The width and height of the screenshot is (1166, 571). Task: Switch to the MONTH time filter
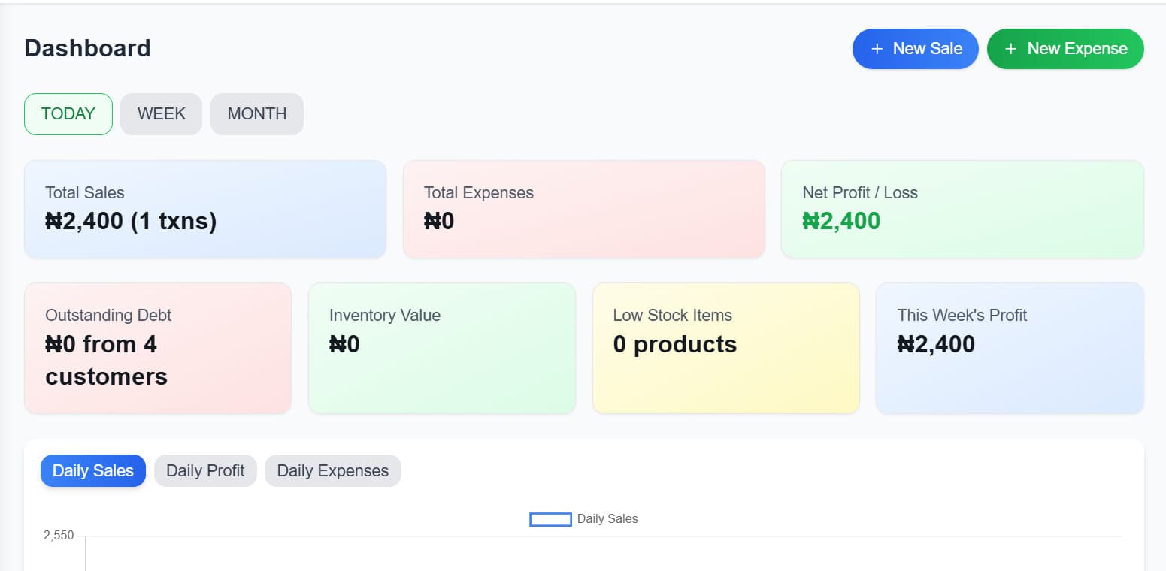[x=256, y=113]
